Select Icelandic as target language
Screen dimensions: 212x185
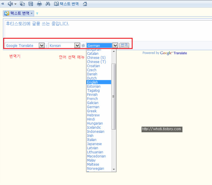(99, 128)
